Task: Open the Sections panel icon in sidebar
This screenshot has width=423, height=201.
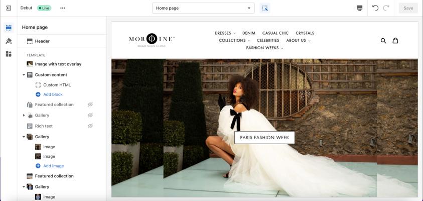Action: [9, 28]
